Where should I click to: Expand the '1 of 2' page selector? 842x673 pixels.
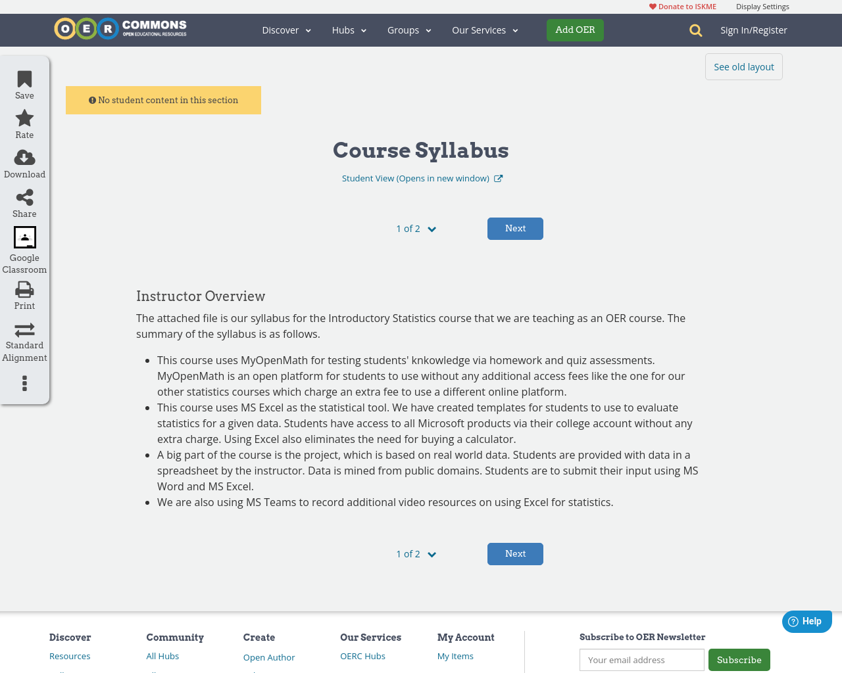415,228
